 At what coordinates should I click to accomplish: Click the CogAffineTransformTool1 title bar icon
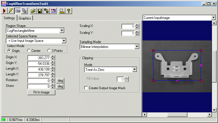tap(4, 4)
